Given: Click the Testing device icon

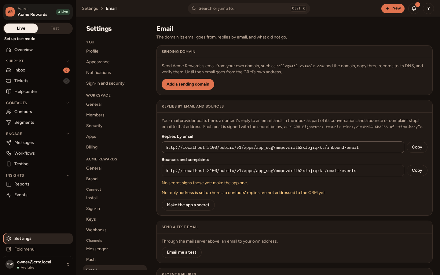Looking at the screenshot, I should click(x=9, y=164).
